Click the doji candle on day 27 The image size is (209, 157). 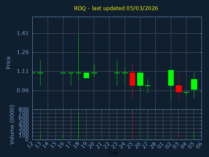(x=148, y=86)
